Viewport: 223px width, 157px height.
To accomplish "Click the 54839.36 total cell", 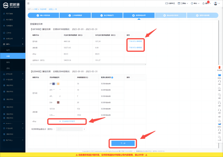I will (x=67, y=60).
